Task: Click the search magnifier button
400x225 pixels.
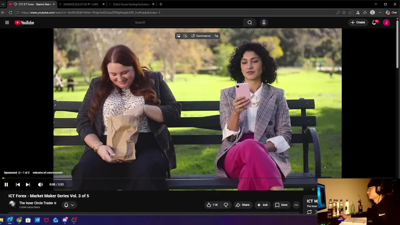Action: pyautogui.click(x=250, y=22)
